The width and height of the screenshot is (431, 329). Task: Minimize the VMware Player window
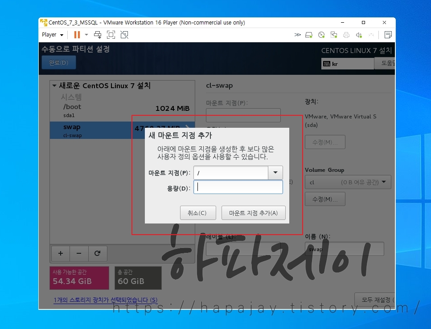coord(342,23)
